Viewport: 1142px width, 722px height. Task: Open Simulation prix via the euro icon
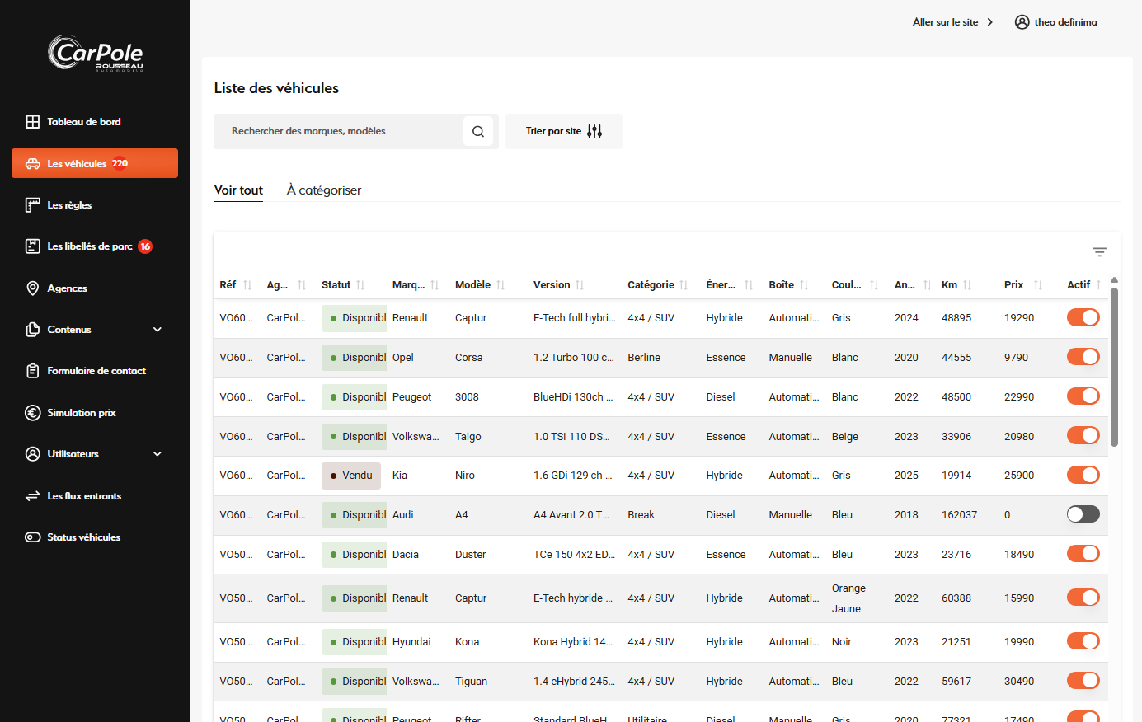(x=33, y=413)
